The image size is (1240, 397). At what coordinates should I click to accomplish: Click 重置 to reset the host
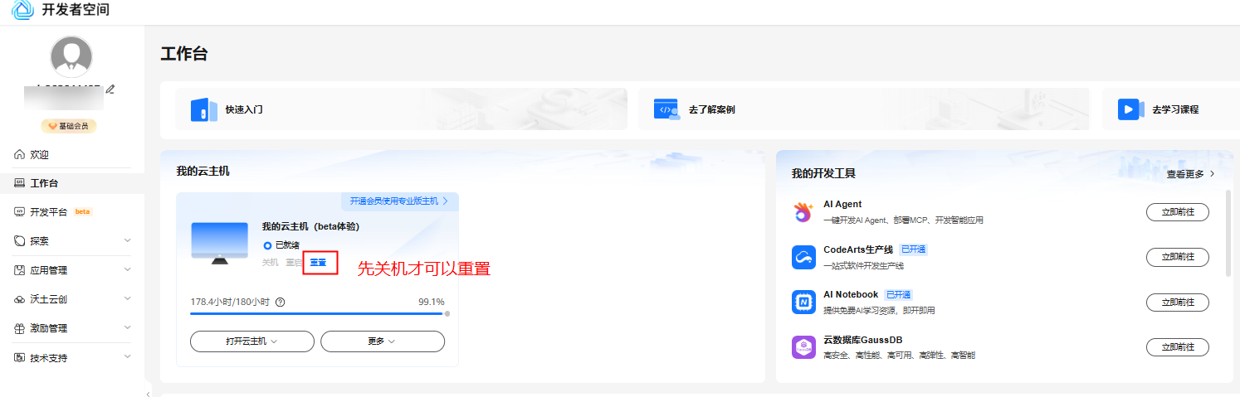click(319, 262)
